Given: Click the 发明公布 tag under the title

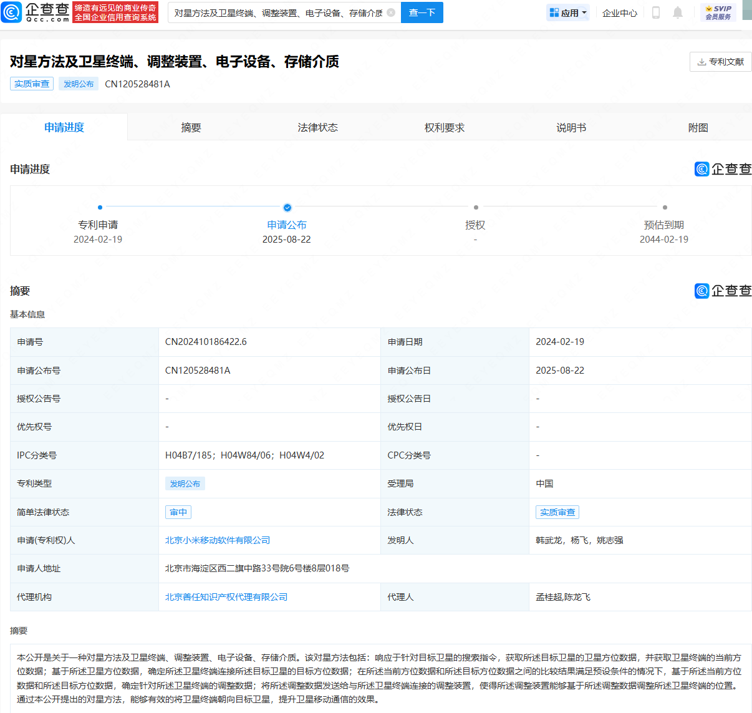Looking at the screenshot, I should [79, 84].
